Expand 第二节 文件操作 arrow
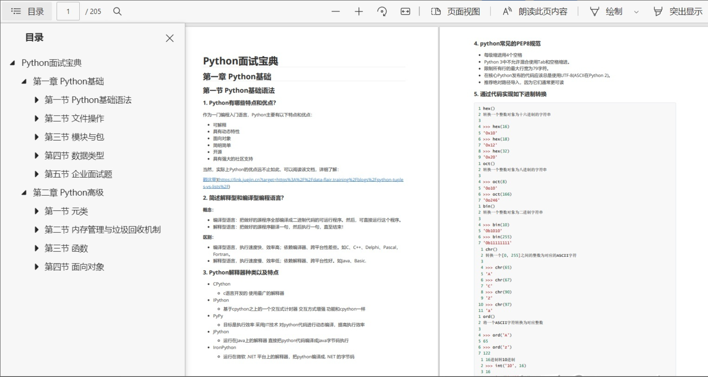This screenshot has width=708, height=377. [x=36, y=118]
